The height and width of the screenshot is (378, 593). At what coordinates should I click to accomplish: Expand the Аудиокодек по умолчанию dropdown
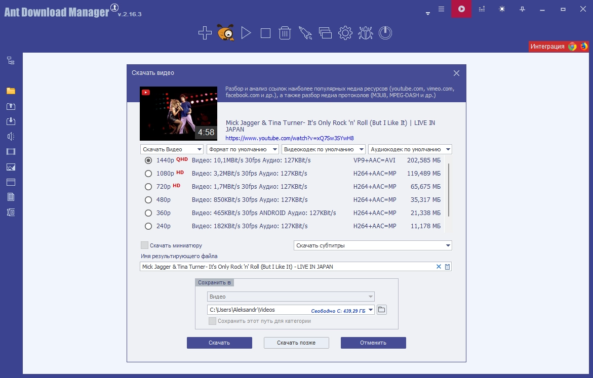point(410,149)
